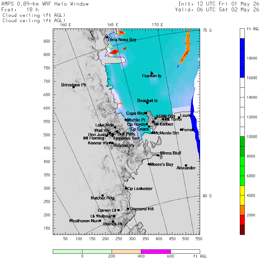The height and width of the screenshot is (261, 261).
Task: Select the Brimstone Pk marker dot
Action: 74,87
